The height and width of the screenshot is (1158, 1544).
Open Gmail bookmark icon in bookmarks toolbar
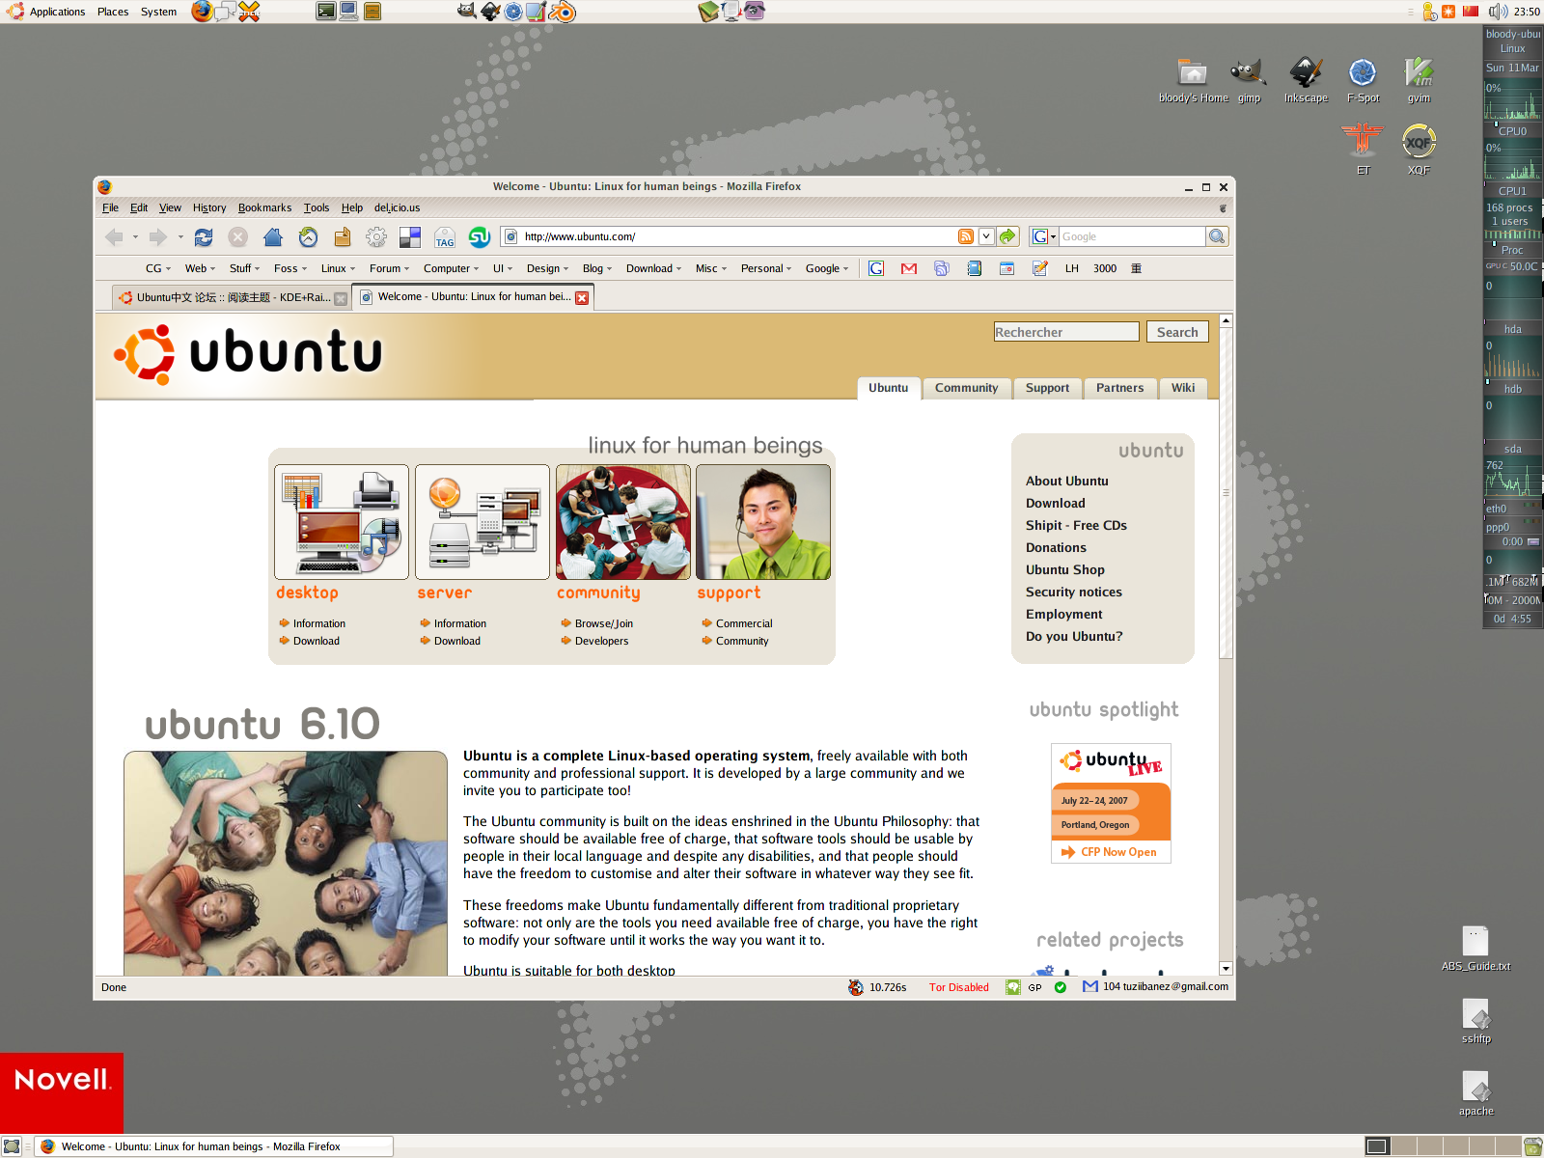909,268
